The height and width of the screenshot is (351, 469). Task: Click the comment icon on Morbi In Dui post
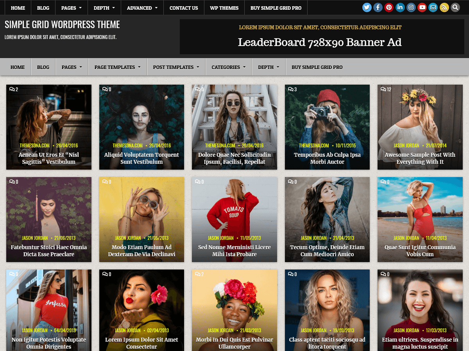pyautogui.click(x=199, y=274)
